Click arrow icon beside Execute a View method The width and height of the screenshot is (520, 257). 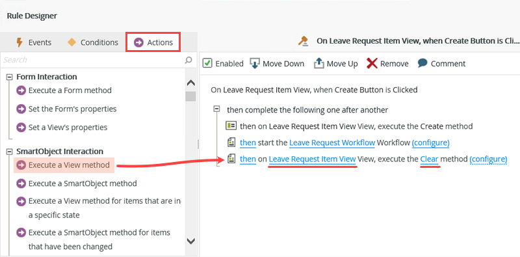pyautogui.click(x=21, y=165)
